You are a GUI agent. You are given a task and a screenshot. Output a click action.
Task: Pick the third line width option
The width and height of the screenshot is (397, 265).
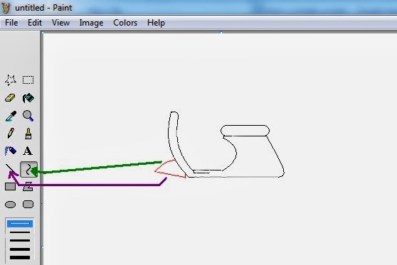tap(20, 240)
